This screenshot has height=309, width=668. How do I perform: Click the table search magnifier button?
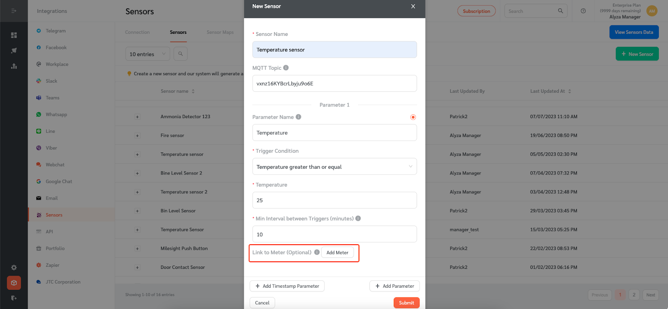coord(180,54)
